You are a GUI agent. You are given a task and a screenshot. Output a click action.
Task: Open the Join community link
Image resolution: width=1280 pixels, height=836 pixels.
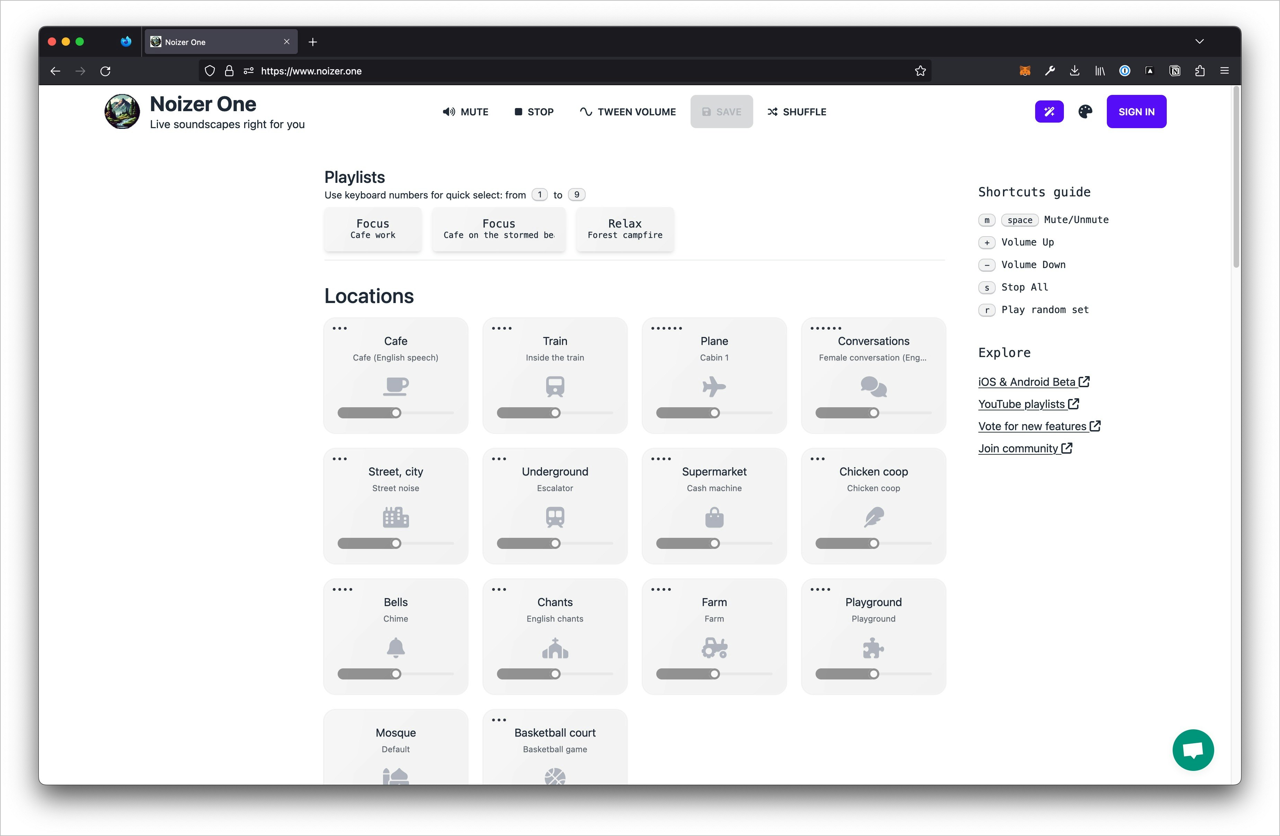[x=1024, y=448]
